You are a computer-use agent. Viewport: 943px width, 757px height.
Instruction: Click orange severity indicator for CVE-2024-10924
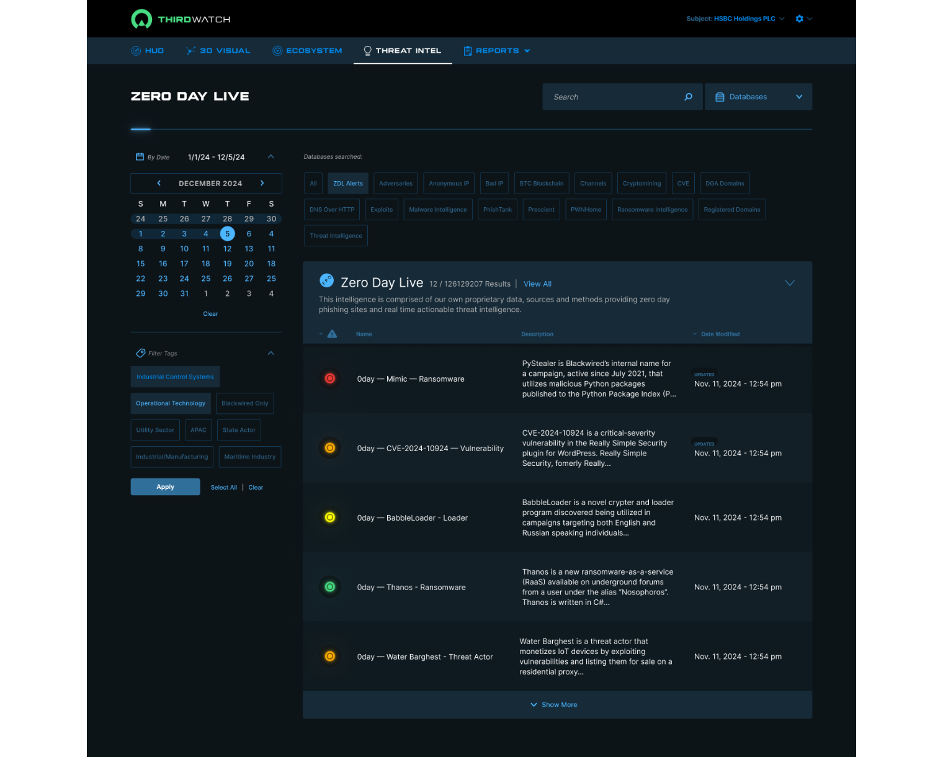[330, 448]
